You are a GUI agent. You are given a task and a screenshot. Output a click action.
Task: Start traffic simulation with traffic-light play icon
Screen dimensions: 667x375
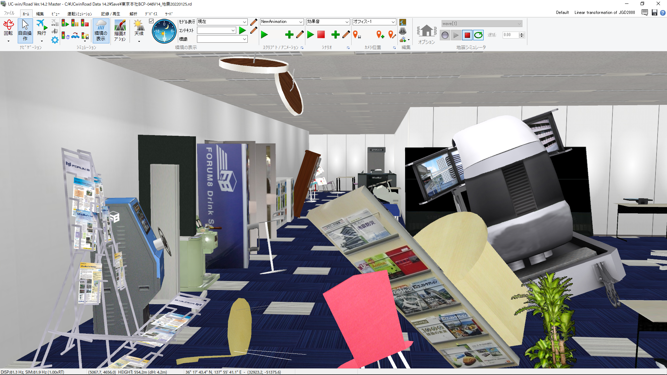pyautogui.click(x=65, y=23)
